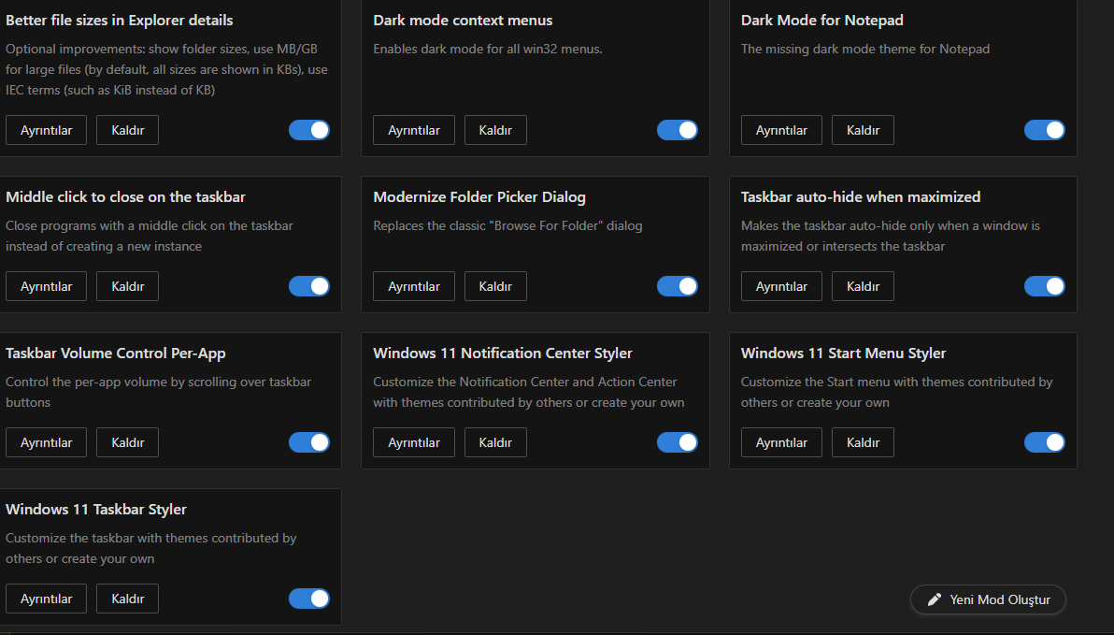Click Windows 11 Start Menu Styler heading

coord(843,354)
